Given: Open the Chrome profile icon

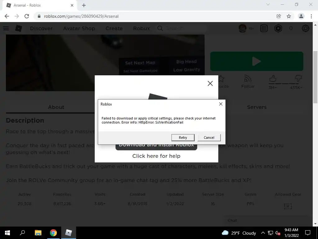Looking at the screenshot, I should pos(301,16).
